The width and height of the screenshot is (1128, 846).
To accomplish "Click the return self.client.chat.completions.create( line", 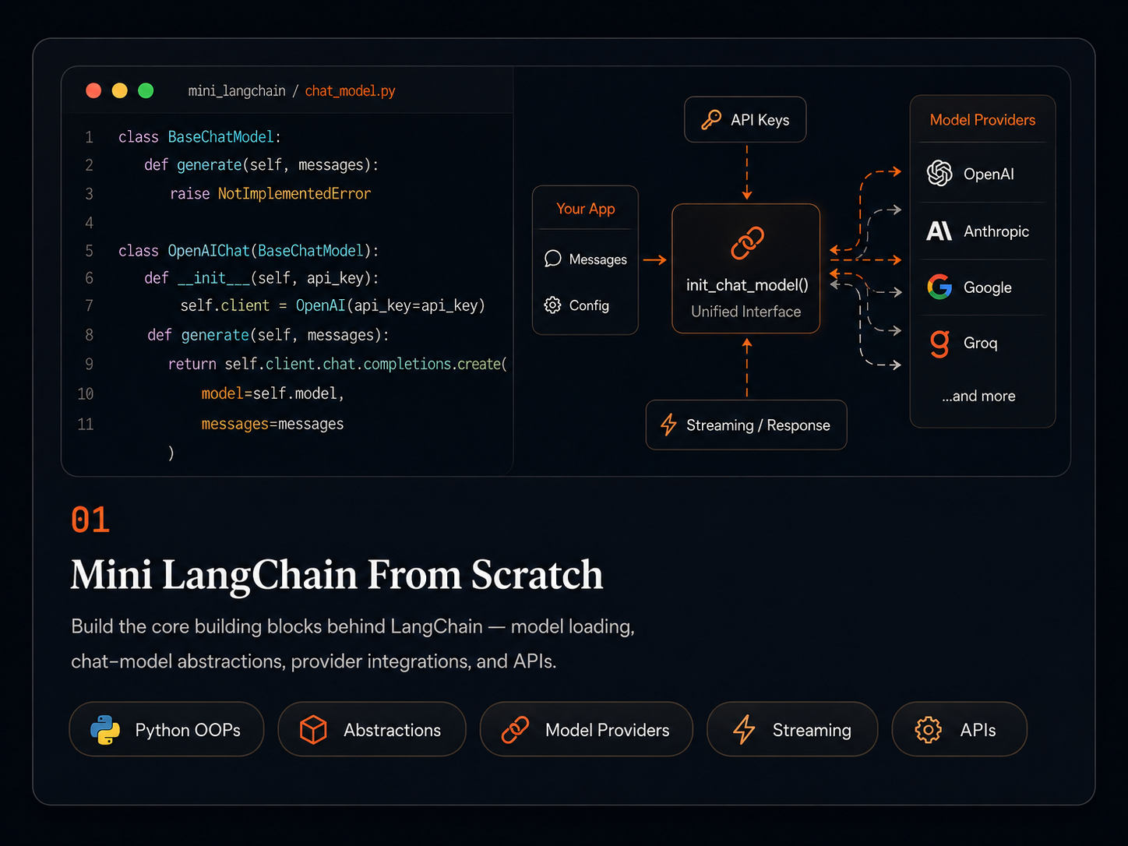I will [337, 364].
